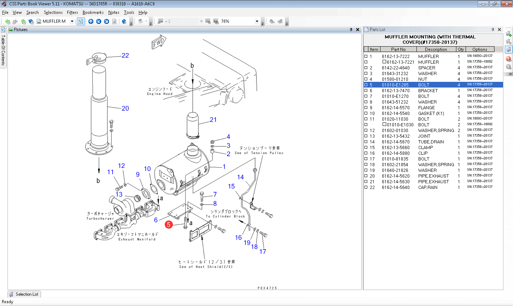513x306 pixels.
Task: Switch to the Selection List tab
Action: click(x=24, y=294)
